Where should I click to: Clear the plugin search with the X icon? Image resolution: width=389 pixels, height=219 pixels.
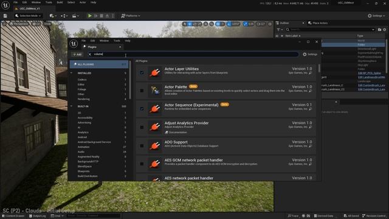click(x=90, y=54)
